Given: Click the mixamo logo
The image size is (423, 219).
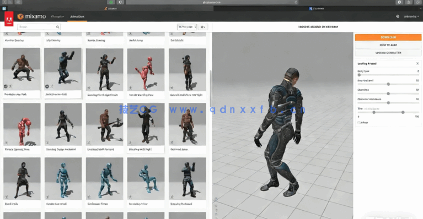Looking at the screenshot, I should coord(31,17).
